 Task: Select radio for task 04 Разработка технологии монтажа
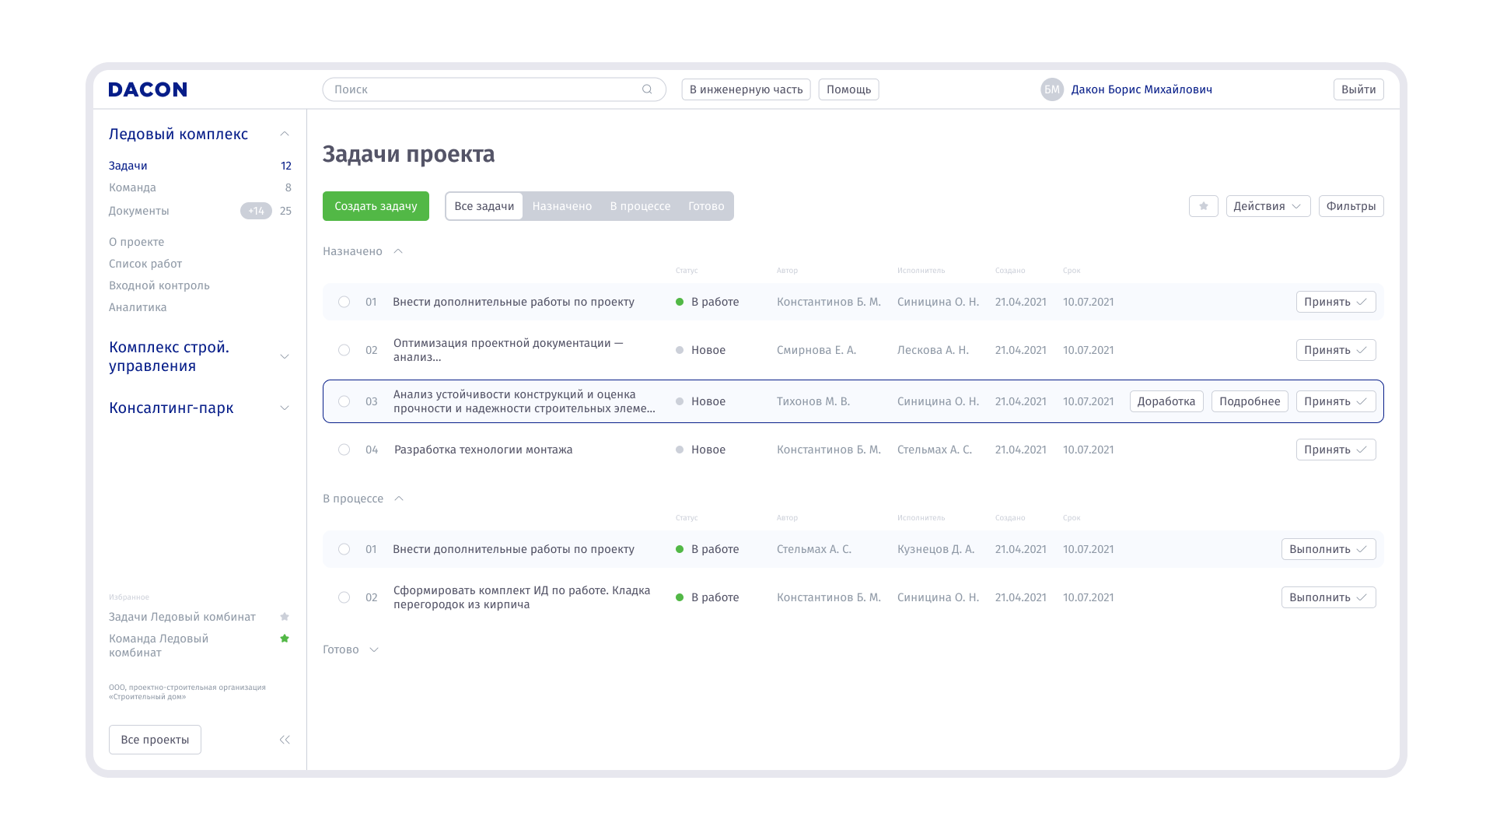[344, 450]
